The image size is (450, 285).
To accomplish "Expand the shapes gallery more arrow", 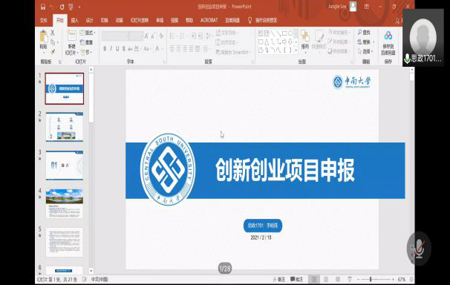I will point(296,50).
